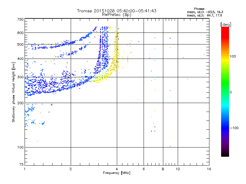Screen dimensions: 246x184
Task: Click the 'mean, sd,O: -93.5, 16.3' statistic
Action: (x=205, y=12)
